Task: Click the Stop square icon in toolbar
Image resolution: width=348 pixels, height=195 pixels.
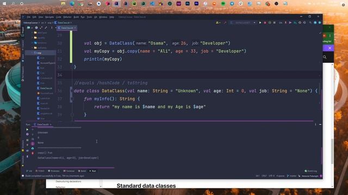Action: pos(275,23)
